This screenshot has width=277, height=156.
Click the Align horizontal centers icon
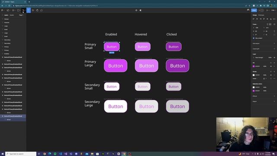click(x=257, y=19)
